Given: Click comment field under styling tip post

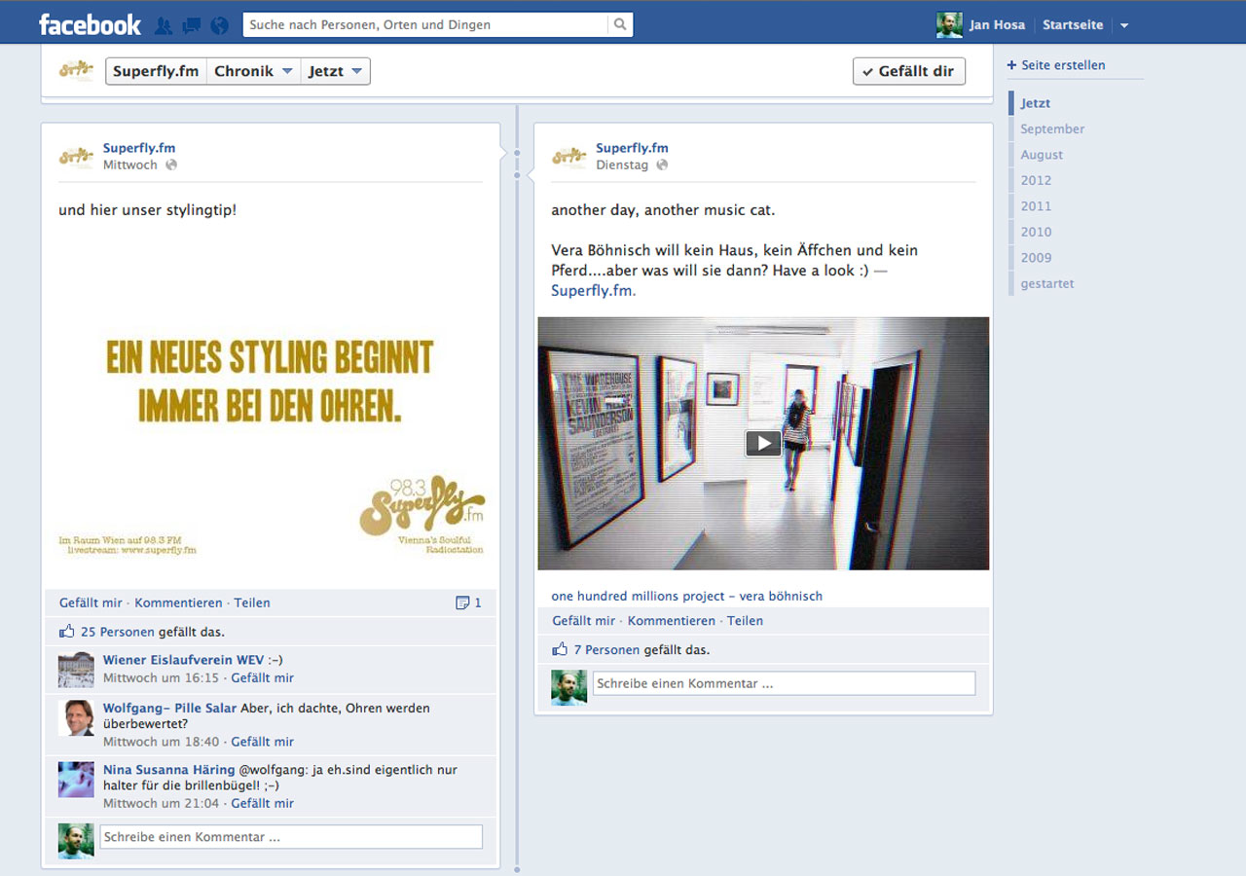Looking at the screenshot, I should coord(291,837).
